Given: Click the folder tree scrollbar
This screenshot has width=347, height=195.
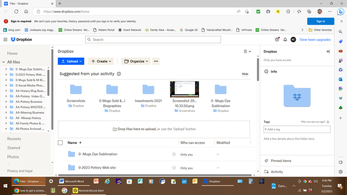Looking at the screenshot, I should tap(48, 83).
